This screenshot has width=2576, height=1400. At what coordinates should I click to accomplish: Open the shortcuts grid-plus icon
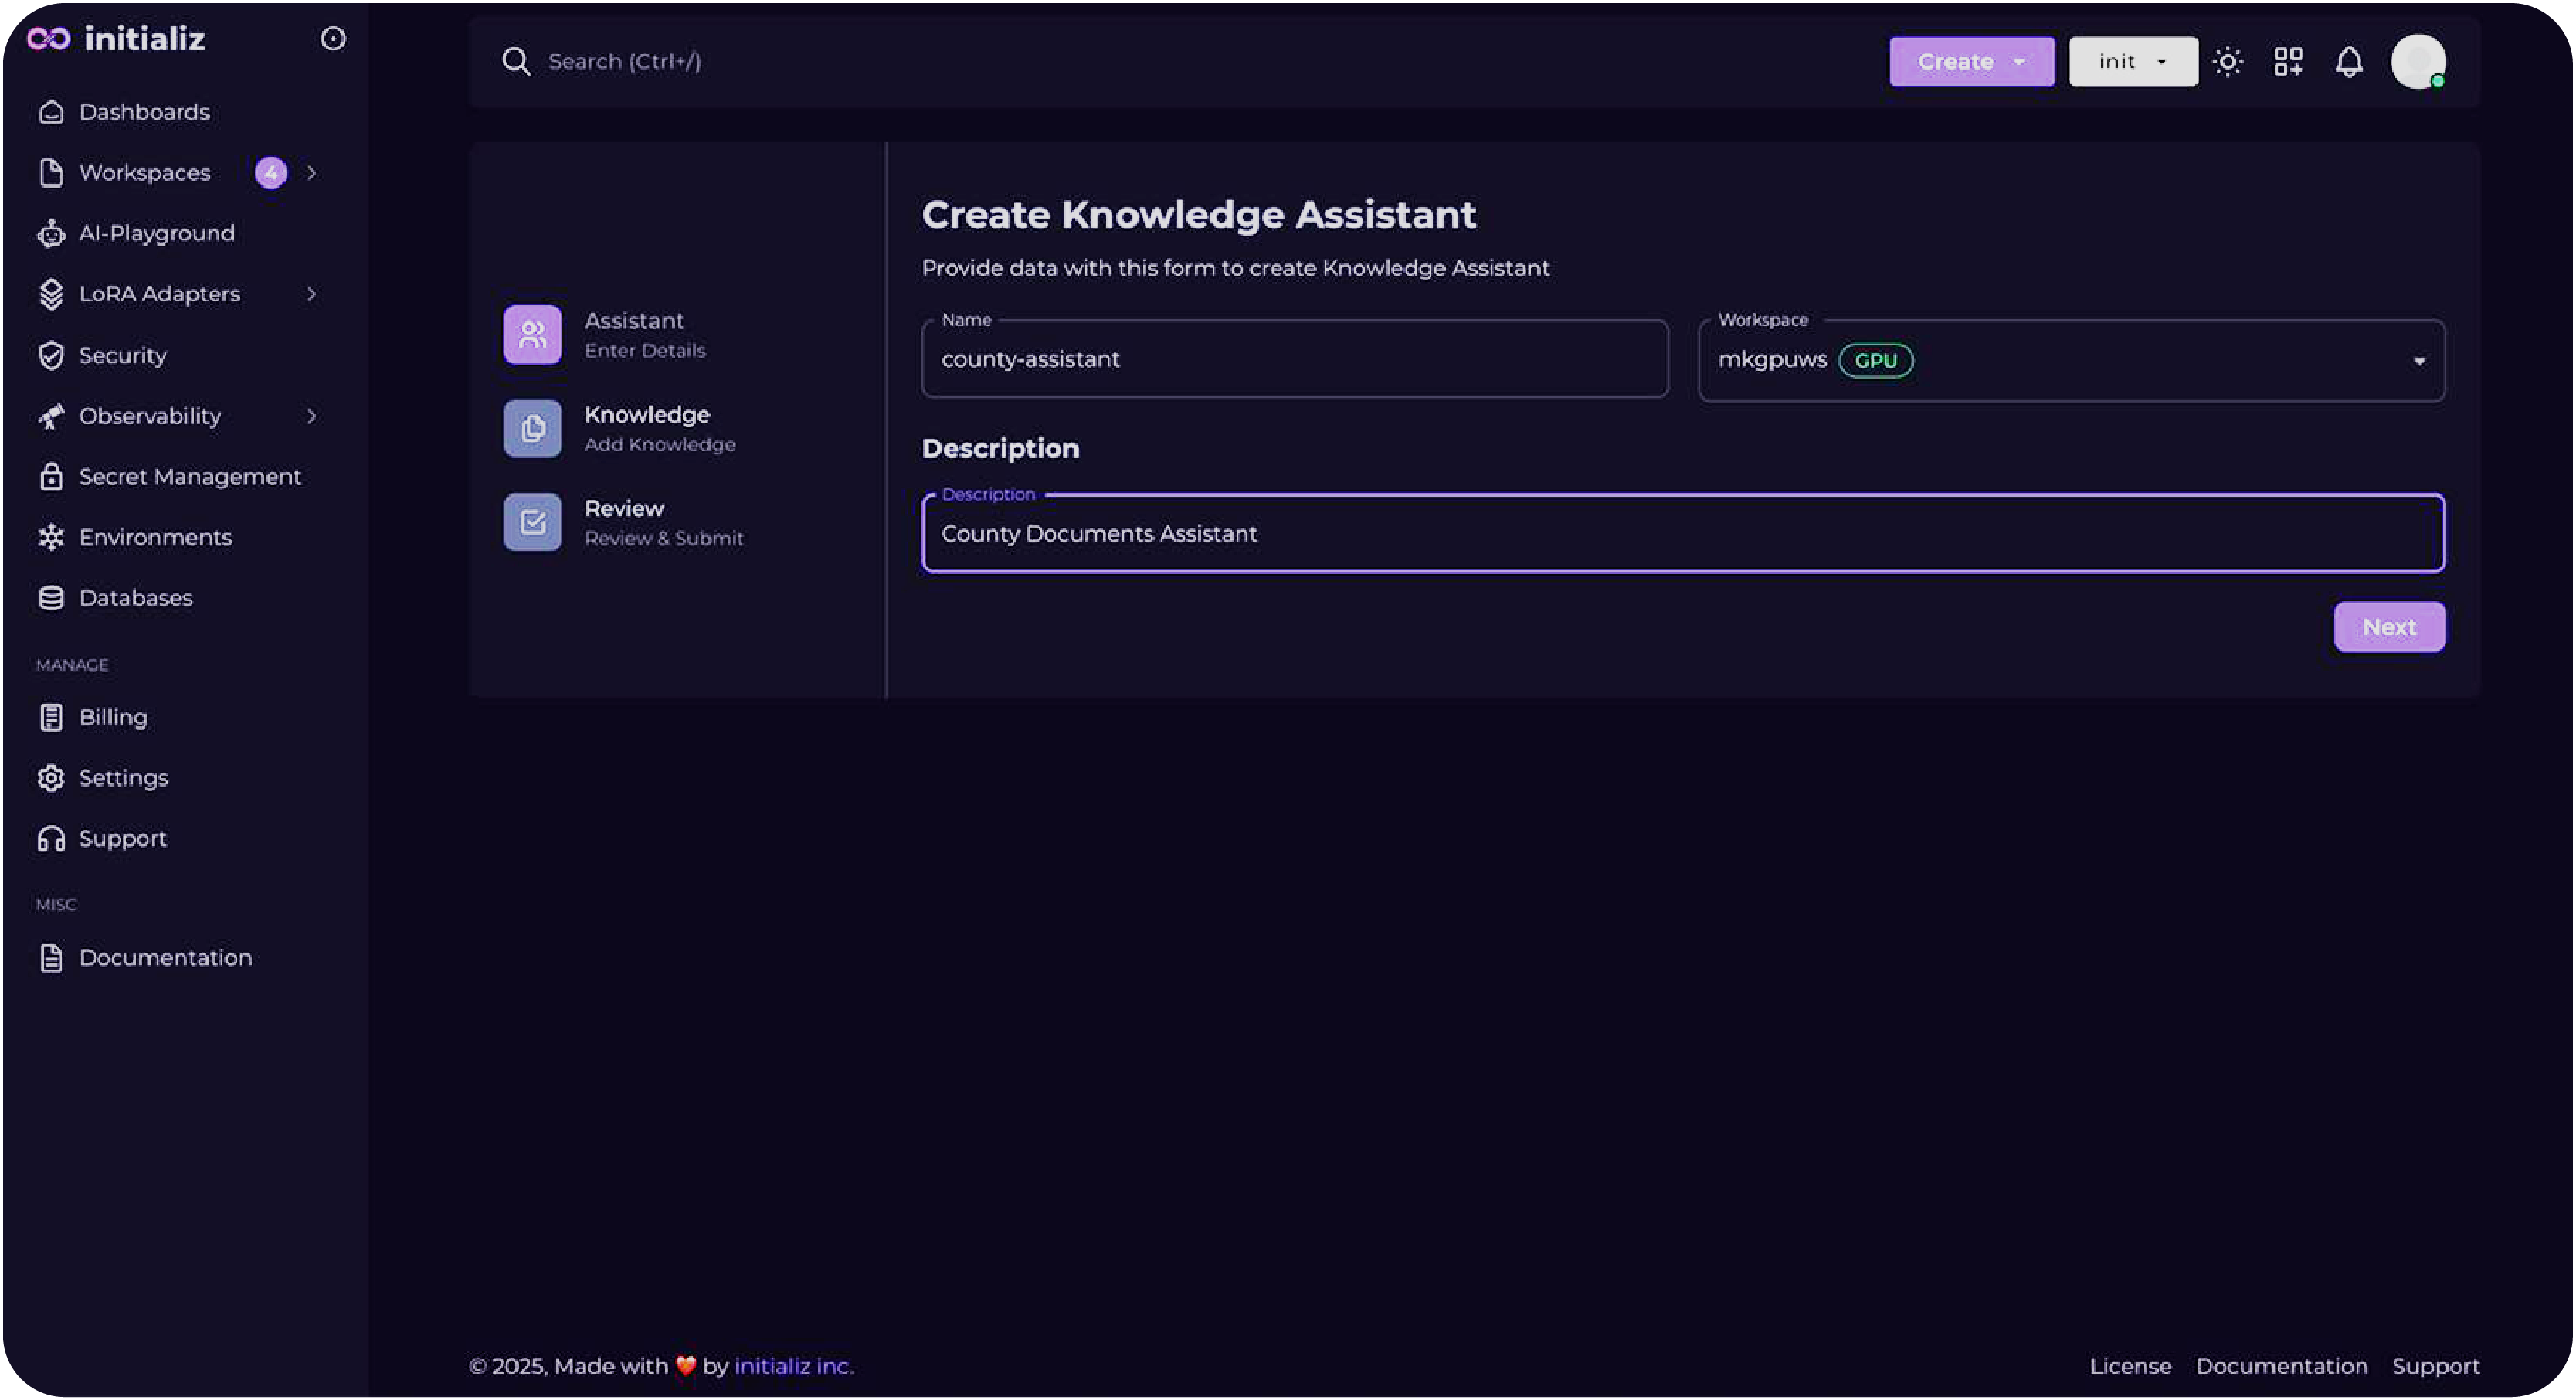(2288, 62)
